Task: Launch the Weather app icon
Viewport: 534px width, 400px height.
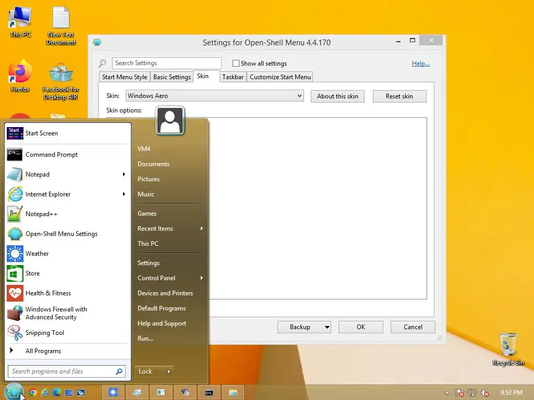Action: (x=15, y=254)
